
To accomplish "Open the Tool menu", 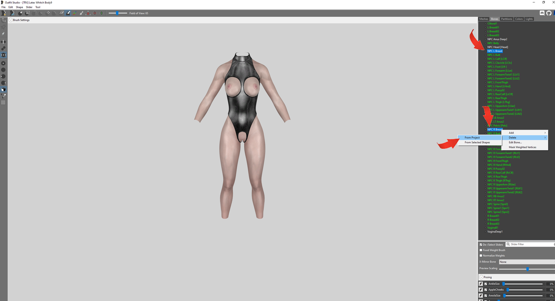I will pyautogui.click(x=38, y=7).
